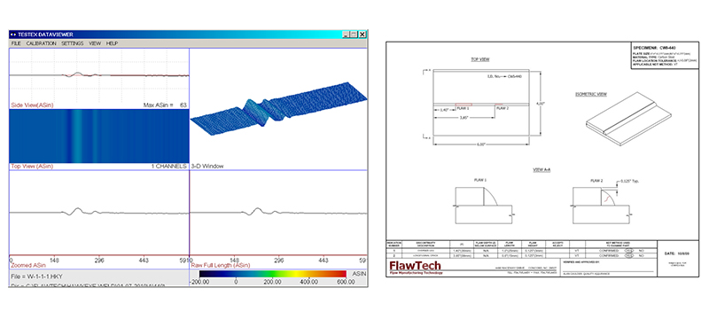Click the Zoomed ASin waveform peak
This screenshot has width=709, height=319.
pyautogui.click(x=78, y=210)
